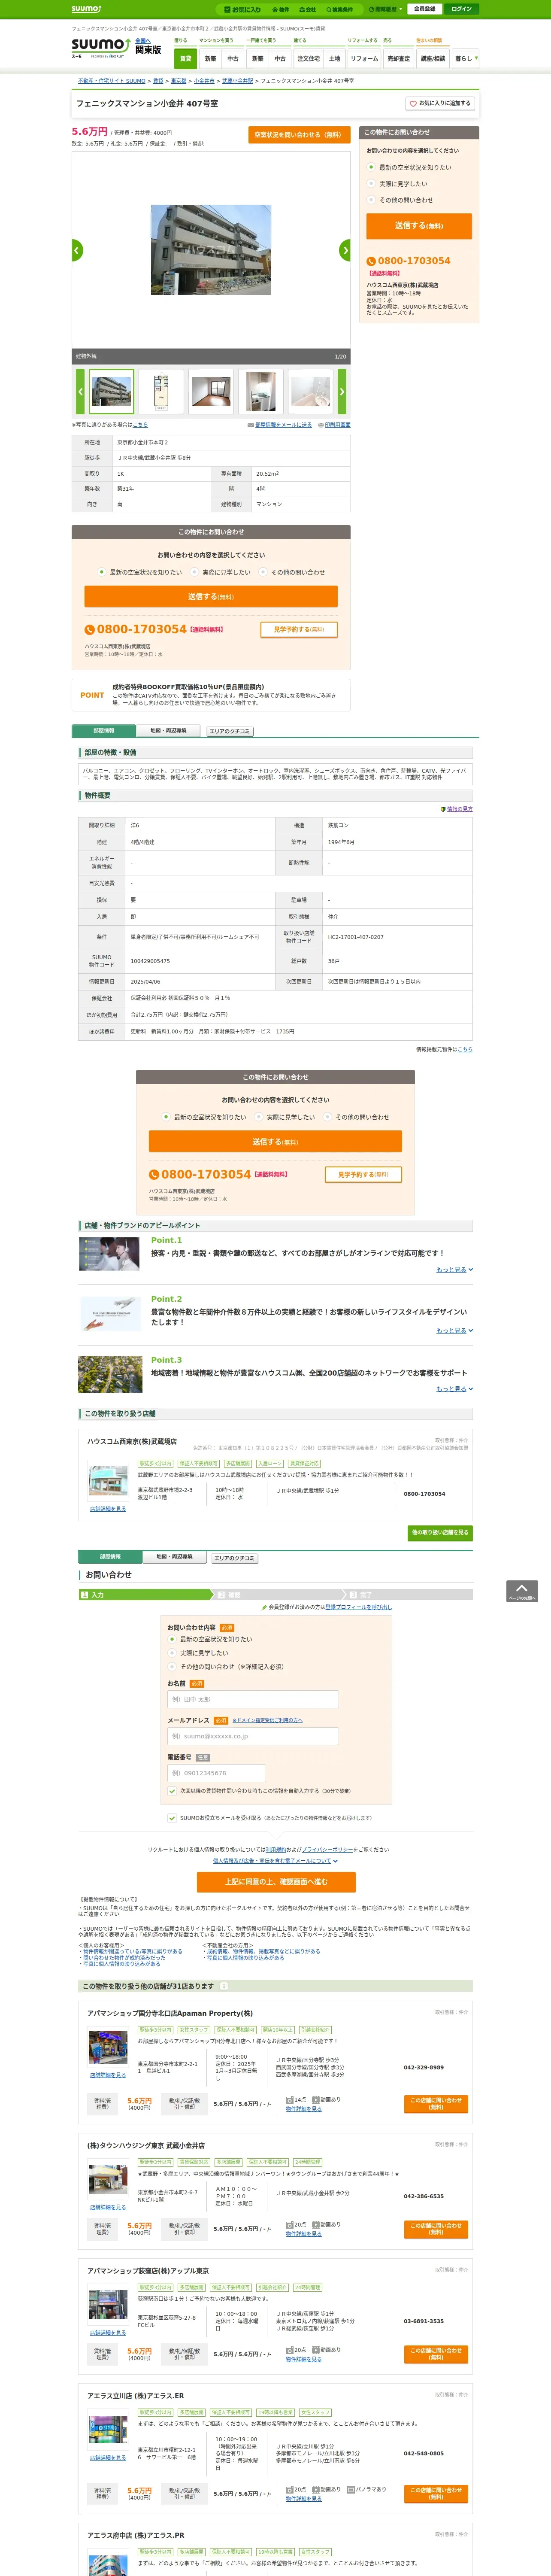Viewport: 551px width, 2576px height.
Task: Move thumbnail strip backward with its arrow
Action: 80,392
